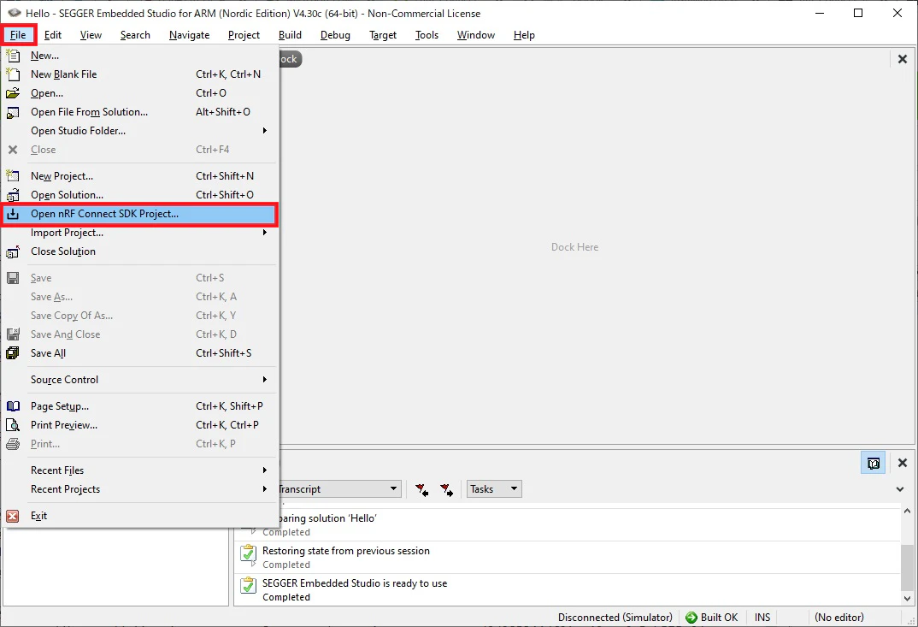Screen dimensions: 918x627
Task: Open the Edit menu
Action: pyautogui.click(x=53, y=35)
